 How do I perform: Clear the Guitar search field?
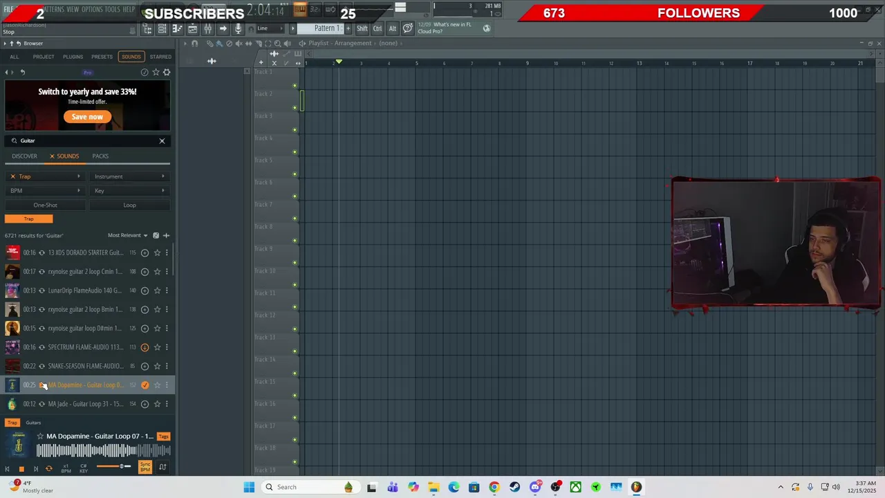pos(162,140)
